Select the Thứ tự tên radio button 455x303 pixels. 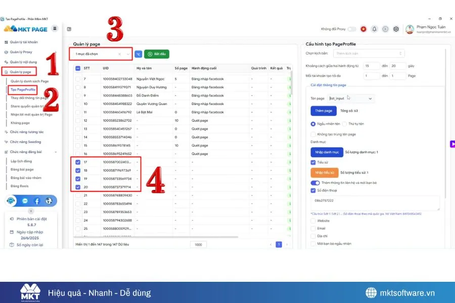[345, 123]
